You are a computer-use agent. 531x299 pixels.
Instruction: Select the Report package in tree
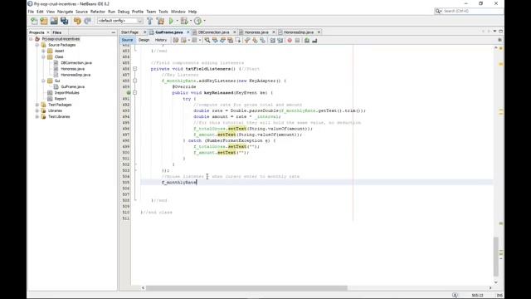pyautogui.click(x=61, y=99)
